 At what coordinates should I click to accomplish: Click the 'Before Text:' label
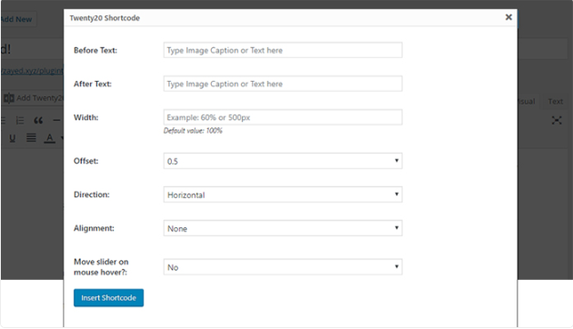95,50
